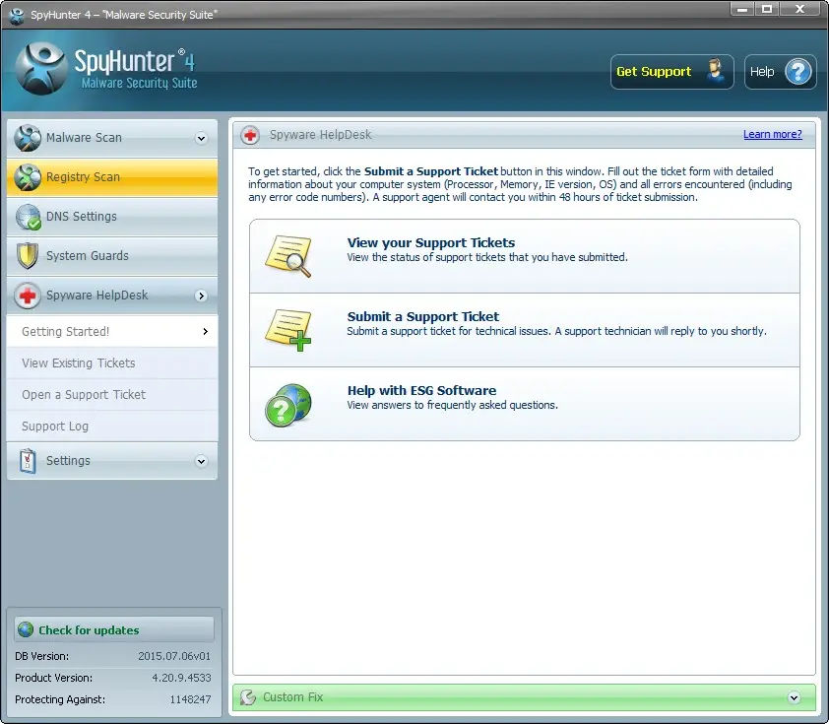Screen dimensions: 829x724
Task: Click the blue question mark Help icon
Action: click(797, 71)
